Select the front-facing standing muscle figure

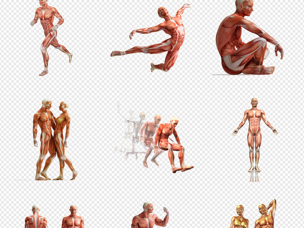pos(254,131)
